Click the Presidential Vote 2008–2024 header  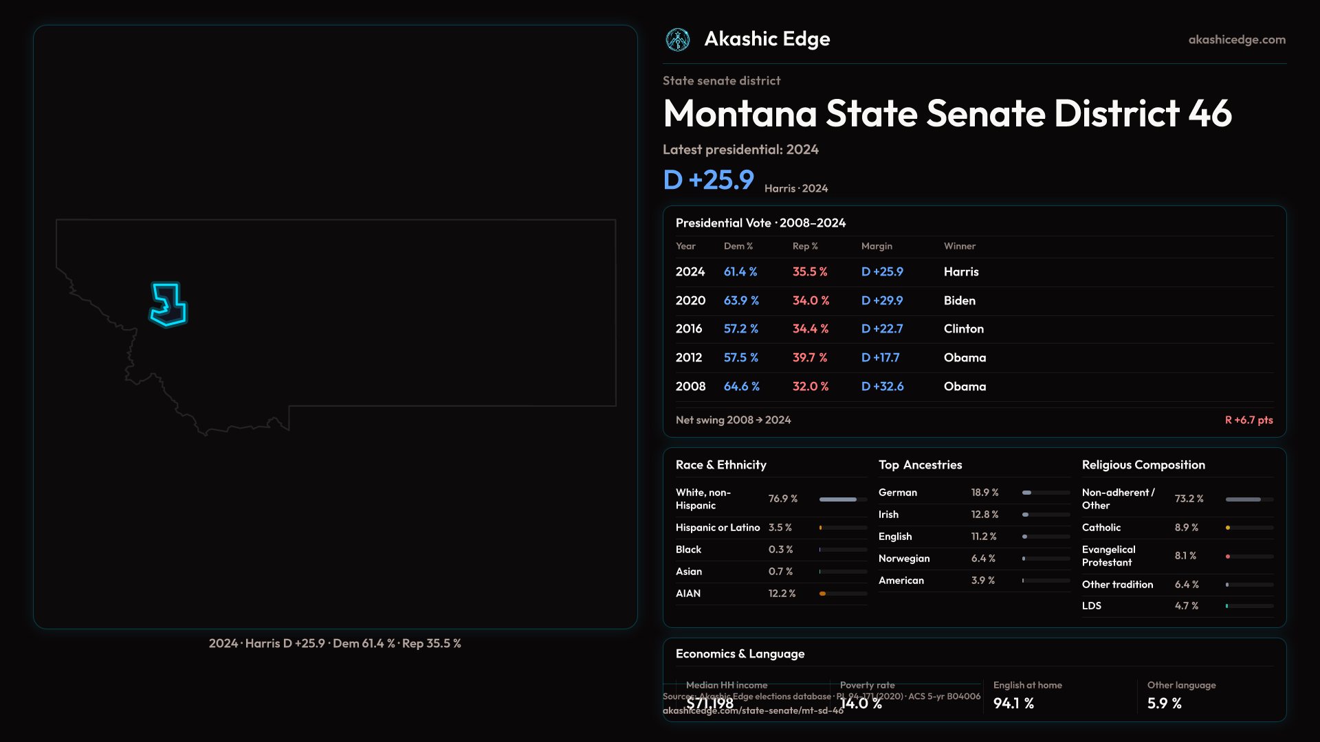point(760,223)
